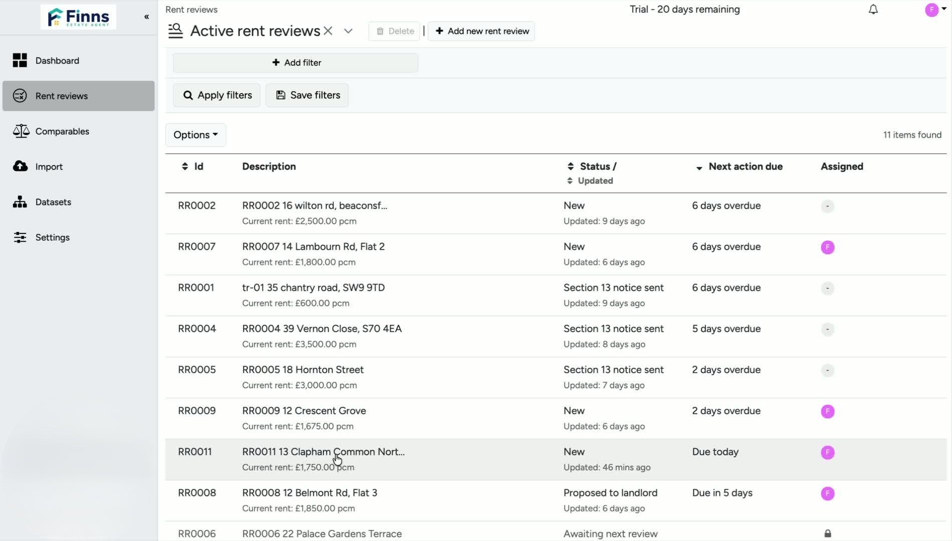Open RR0008 12 Belmont Rd review
Image resolution: width=952 pixels, height=541 pixels.
pyautogui.click(x=310, y=493)
